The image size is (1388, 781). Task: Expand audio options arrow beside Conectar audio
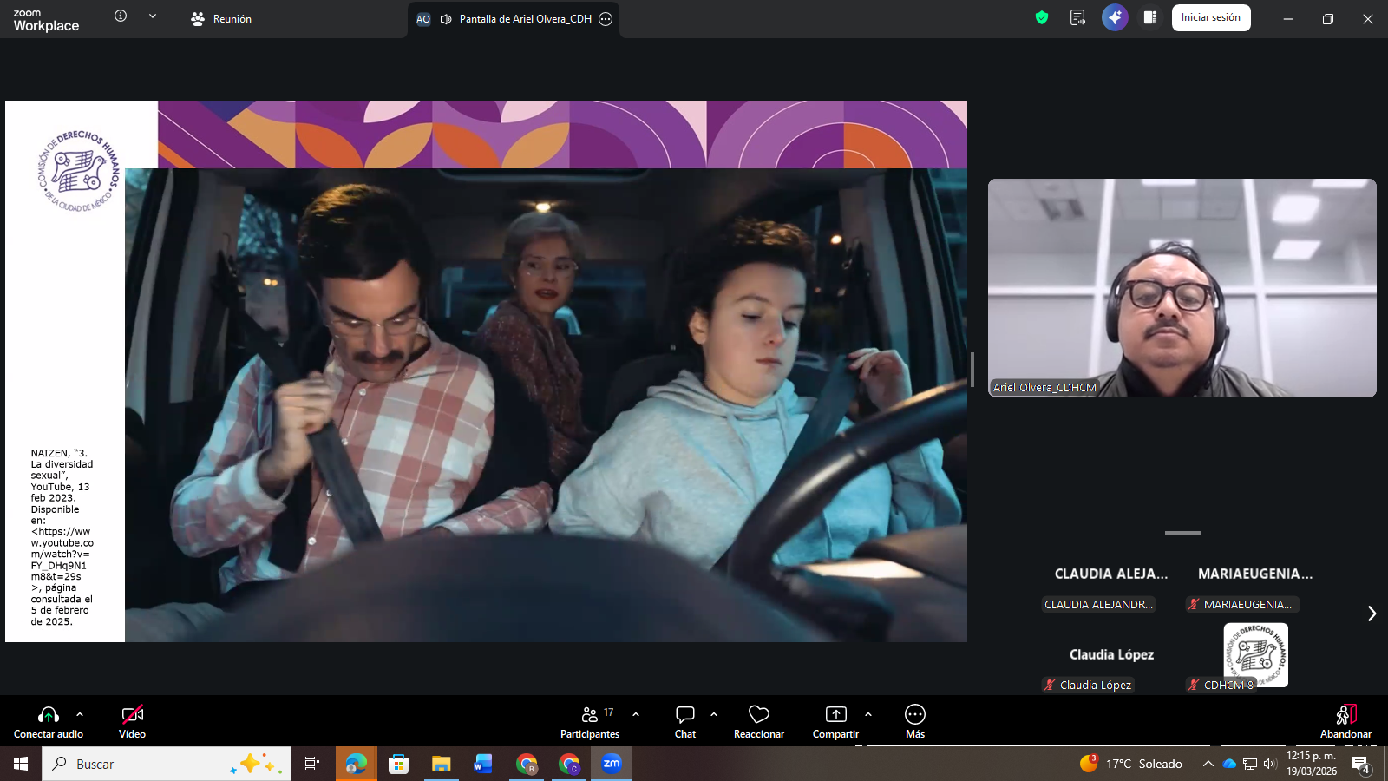(x=80, y=714)
